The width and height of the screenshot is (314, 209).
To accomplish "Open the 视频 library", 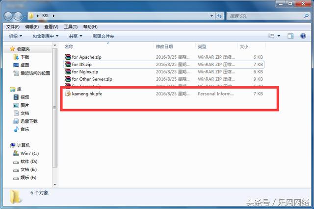I will click(x=21, y=97).
